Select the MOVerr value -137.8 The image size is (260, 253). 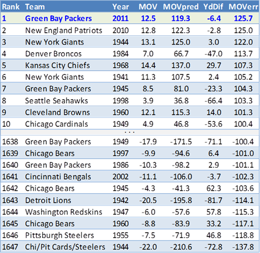point(243,247)
